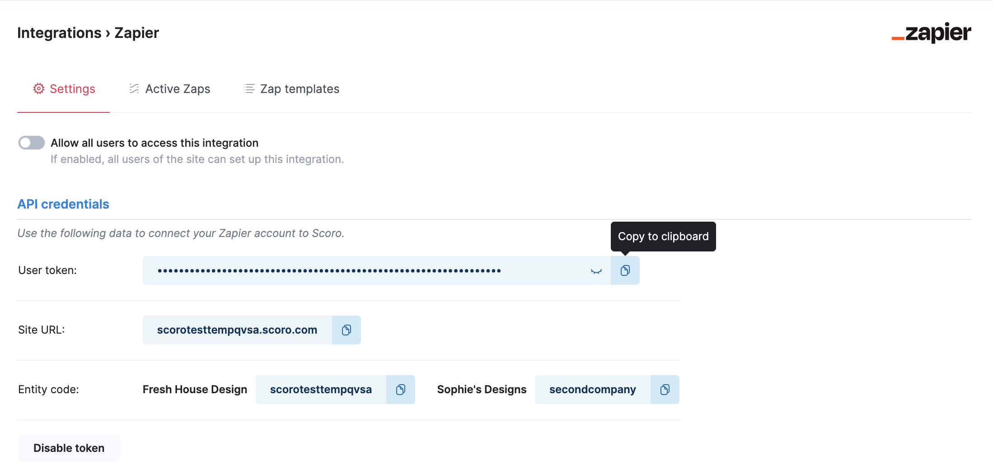Copy Sophie's Designs entity code
The image size is (993, 474).
click(x=665, y=390)
